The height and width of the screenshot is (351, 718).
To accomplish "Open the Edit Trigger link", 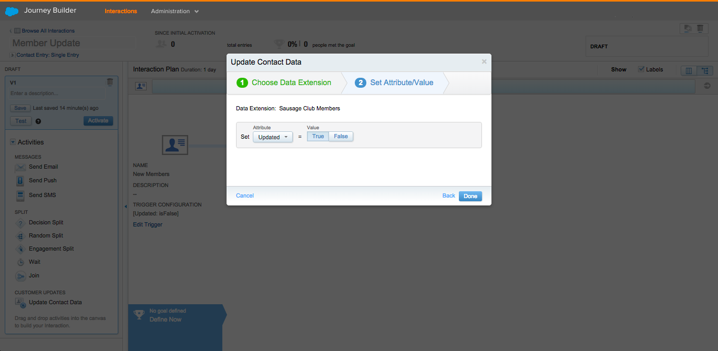I will point(148,224).
